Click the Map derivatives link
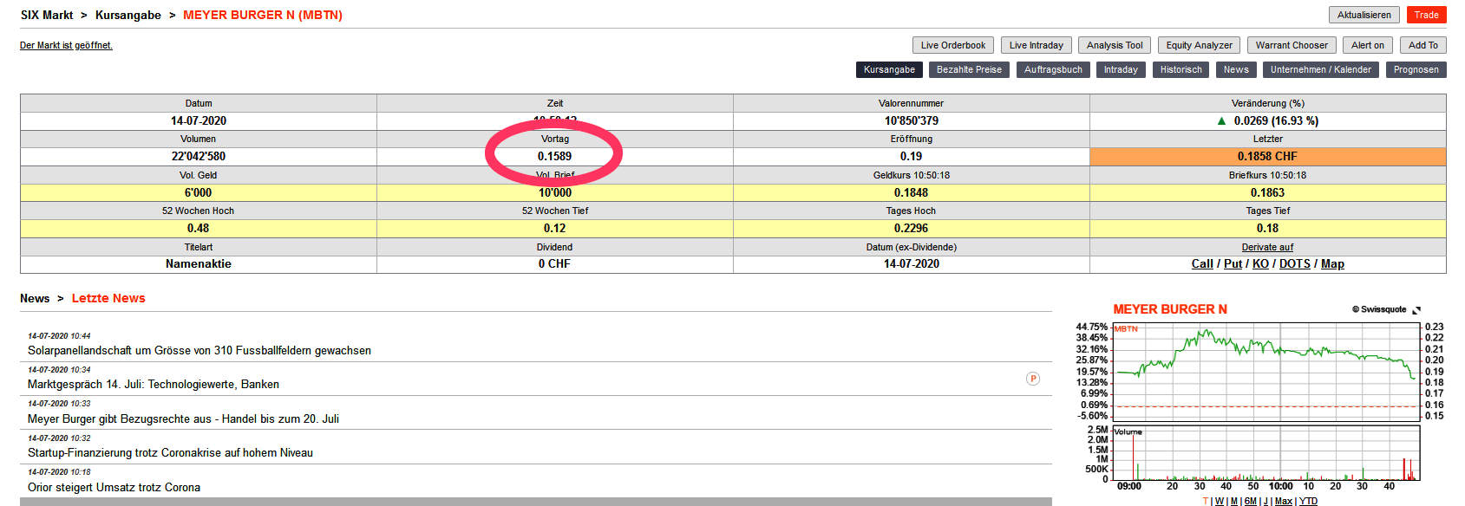Viewport: 1465px width, 506px height. (x=1332, y=264)
